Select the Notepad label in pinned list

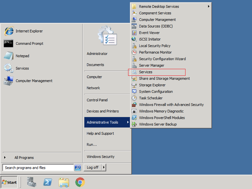tap(22, 56)
